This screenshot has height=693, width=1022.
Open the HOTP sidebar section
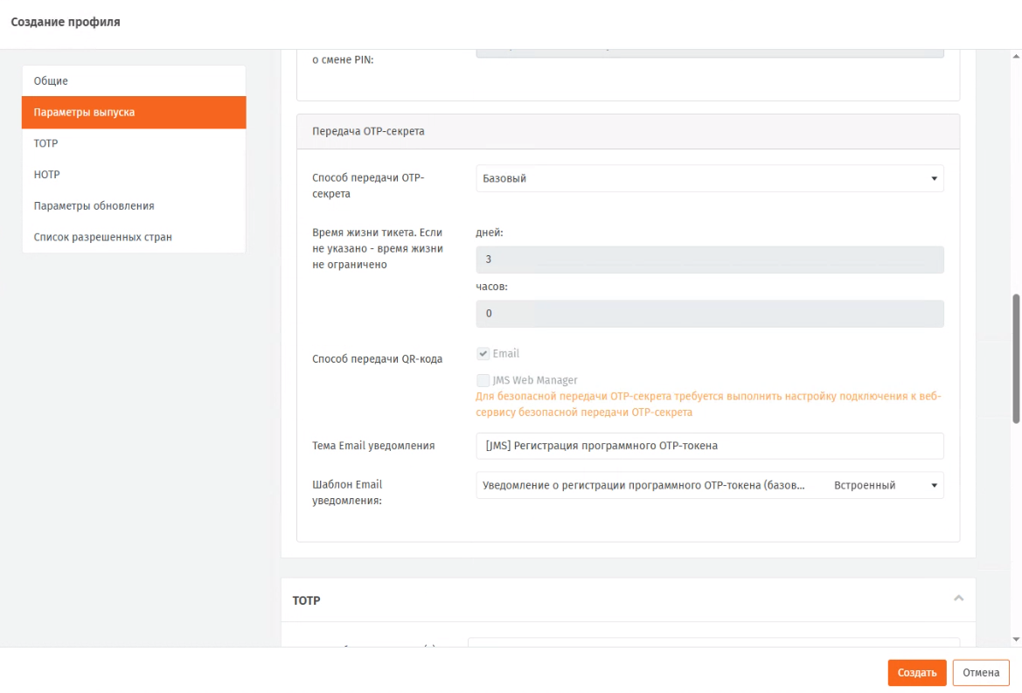coord(133,175)
